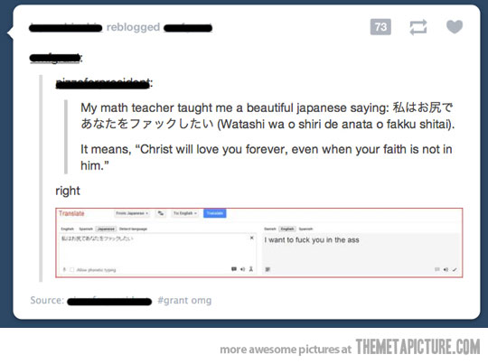This screenshot has height=364, width=488.
Task: Enable Allow phonetic typing checkbox
Action: pos(72,270)
